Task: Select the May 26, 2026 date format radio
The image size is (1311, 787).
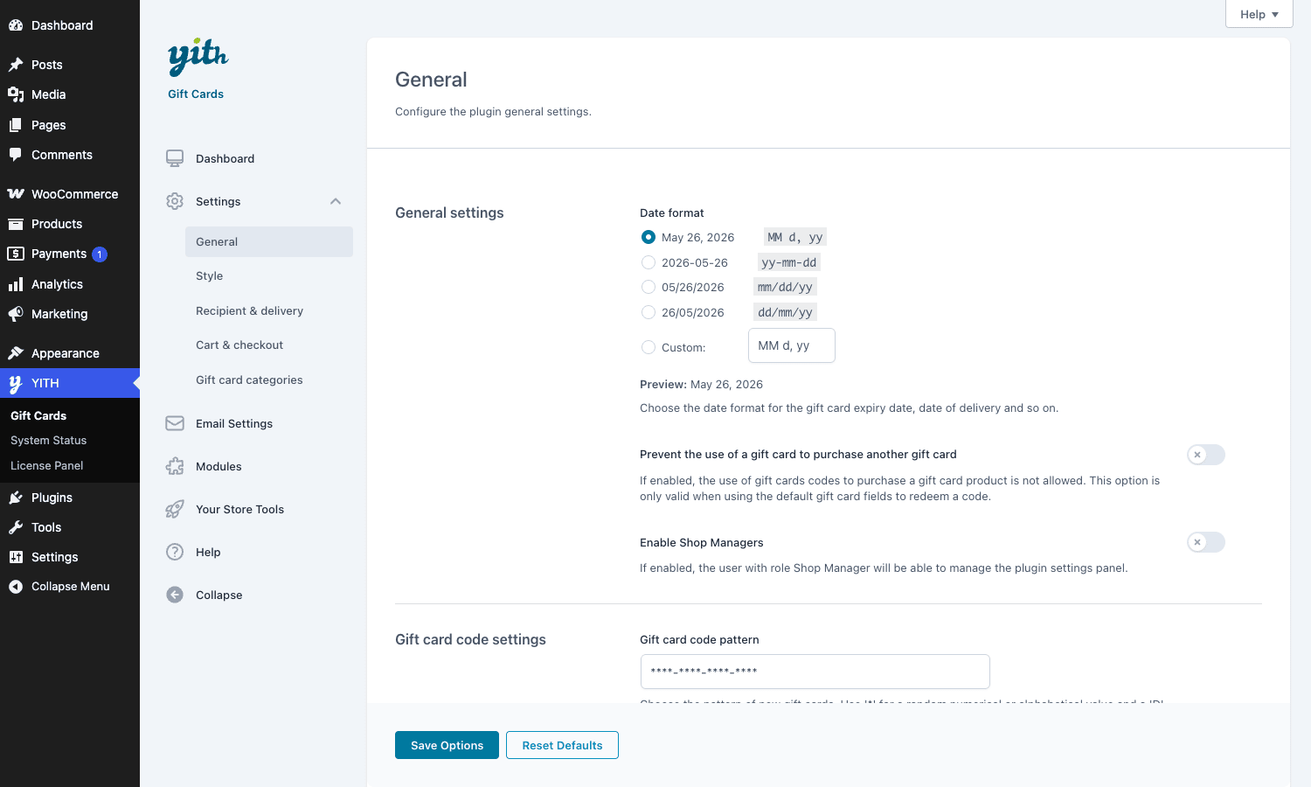Action: pyautogui.click(x=649, y=237)
